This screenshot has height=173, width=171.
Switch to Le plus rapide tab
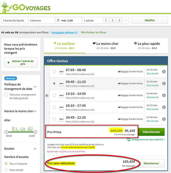pos(147,46)
